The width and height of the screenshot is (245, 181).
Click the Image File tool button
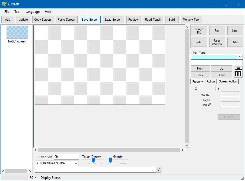point(199,31)
